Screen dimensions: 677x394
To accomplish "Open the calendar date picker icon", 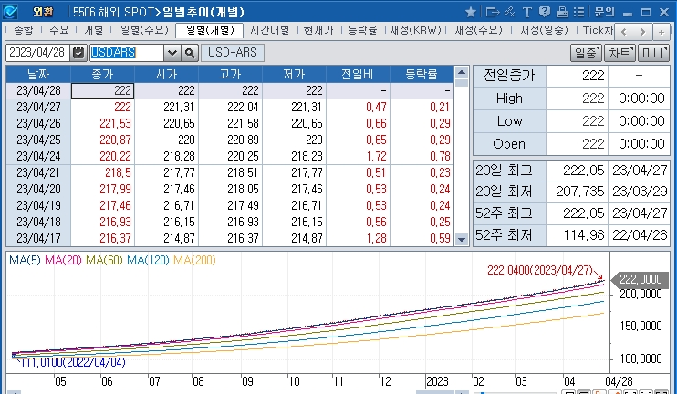I will click(78, 53).
